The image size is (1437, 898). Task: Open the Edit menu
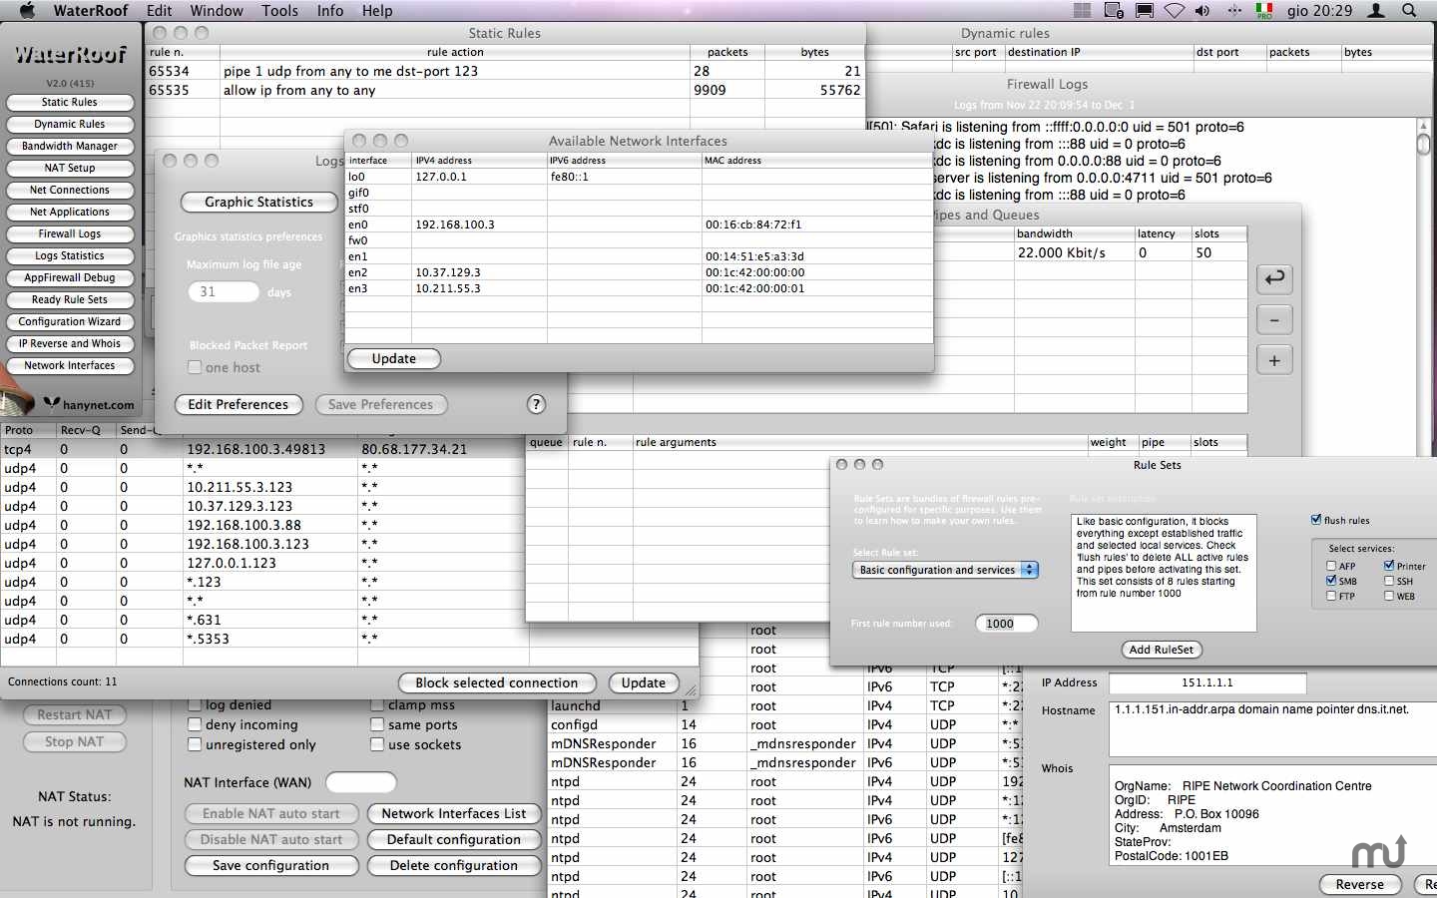click(159, 10)
